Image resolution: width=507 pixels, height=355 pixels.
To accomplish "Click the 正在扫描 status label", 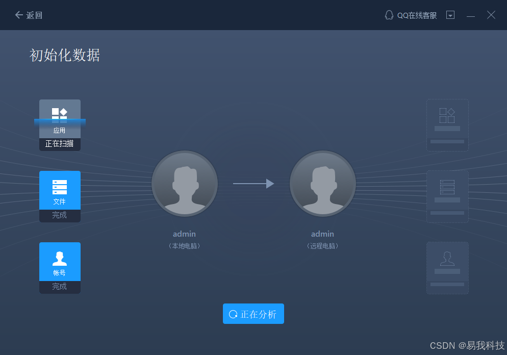I will [60, 143].
